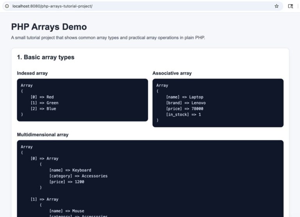Image resolution: width=300 pixels, height=217 pixels.
Task: Click the "[1] => Green" line
Action: 45,103
